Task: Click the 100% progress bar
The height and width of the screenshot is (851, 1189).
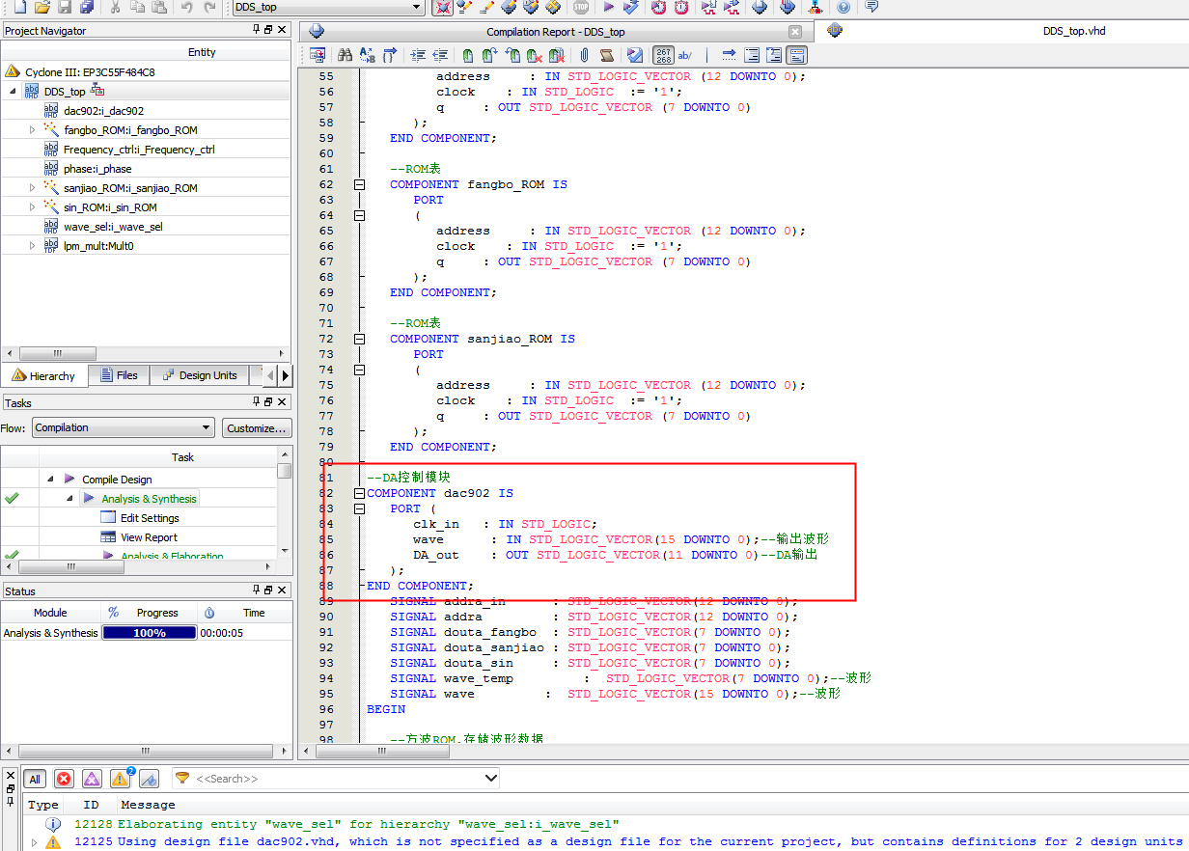Action: tap(150, 633)
